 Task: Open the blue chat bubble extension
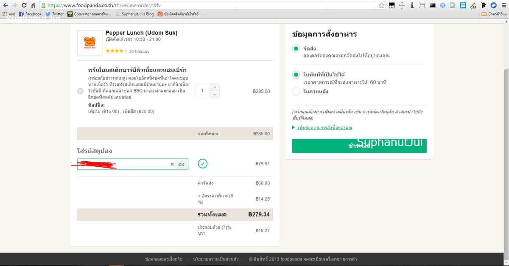click(x=493, y=6)
